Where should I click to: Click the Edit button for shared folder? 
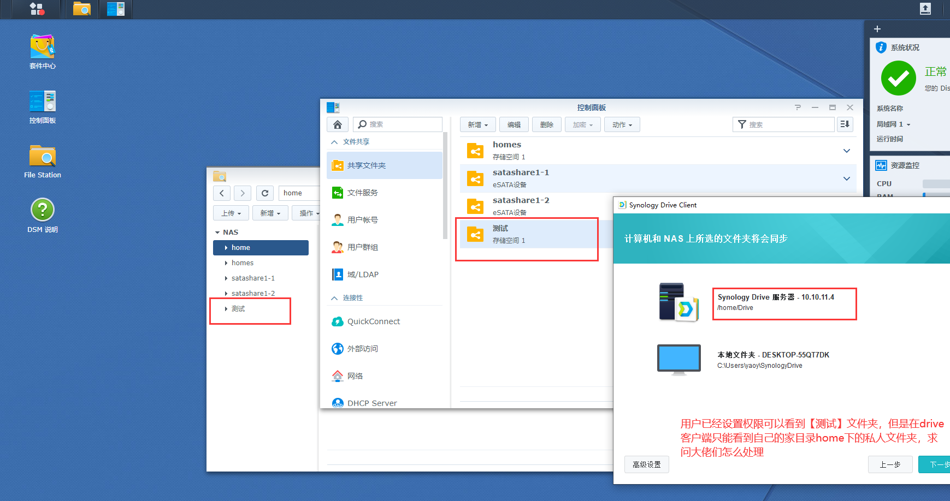pos(514,124)
